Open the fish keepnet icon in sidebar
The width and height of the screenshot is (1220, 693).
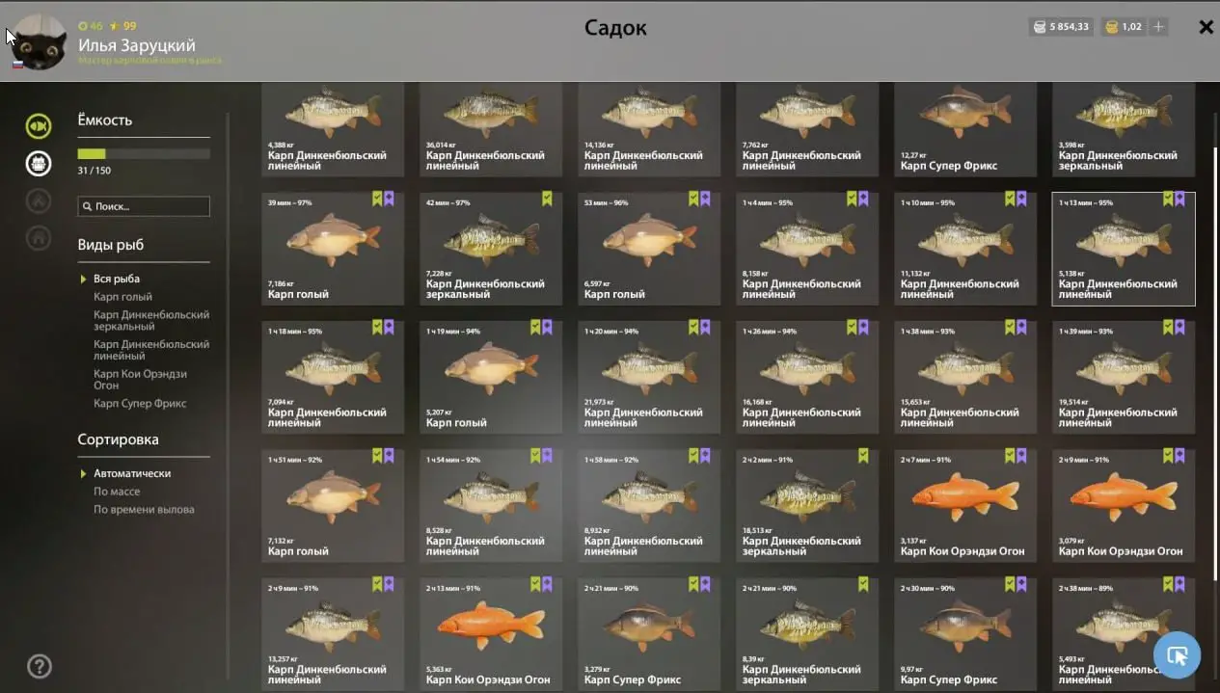pyautogui.click(x=39, y=125)
